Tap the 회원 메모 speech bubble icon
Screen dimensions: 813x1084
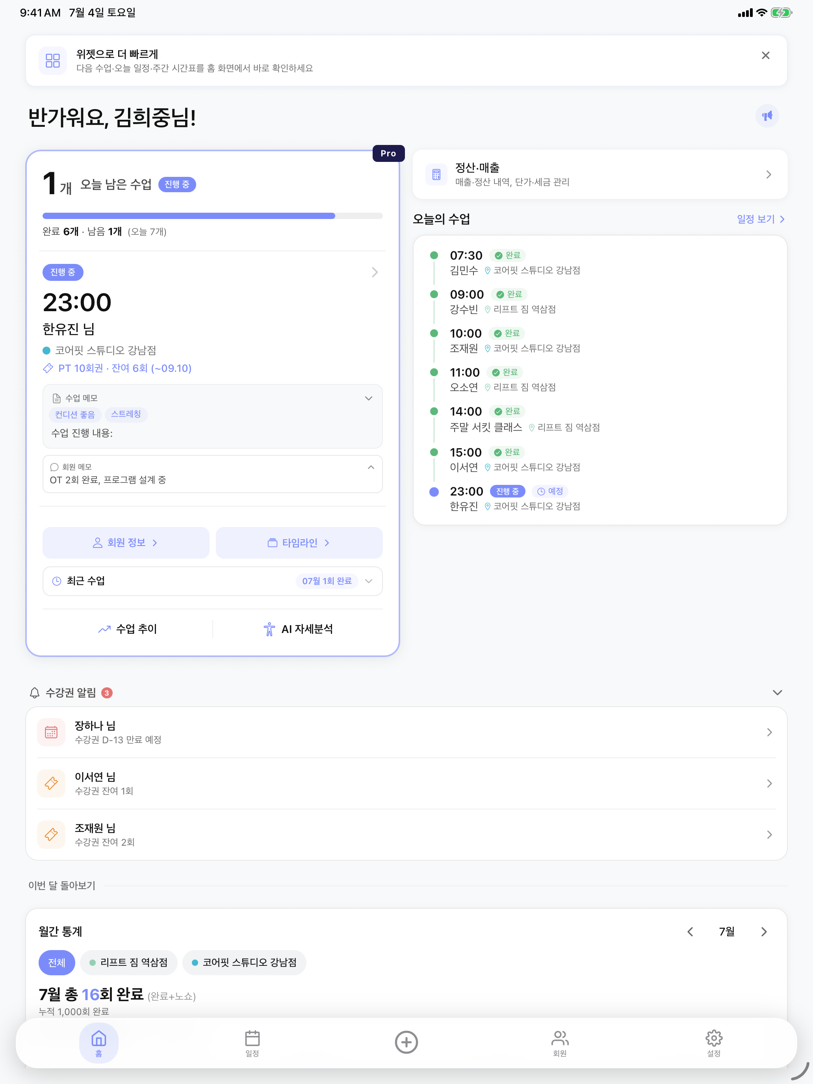point(54,467)
